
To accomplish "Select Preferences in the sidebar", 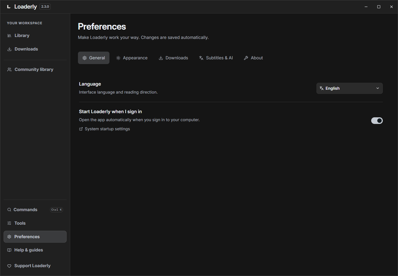I will tap(35, 237).
